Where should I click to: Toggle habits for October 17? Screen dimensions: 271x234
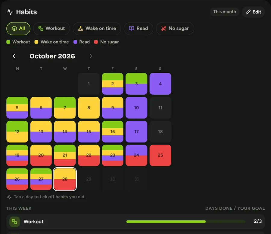click(136, 132)
